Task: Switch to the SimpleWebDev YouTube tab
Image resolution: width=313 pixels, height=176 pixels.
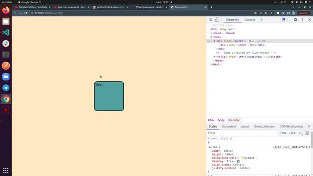Action: tap(33, 7)
